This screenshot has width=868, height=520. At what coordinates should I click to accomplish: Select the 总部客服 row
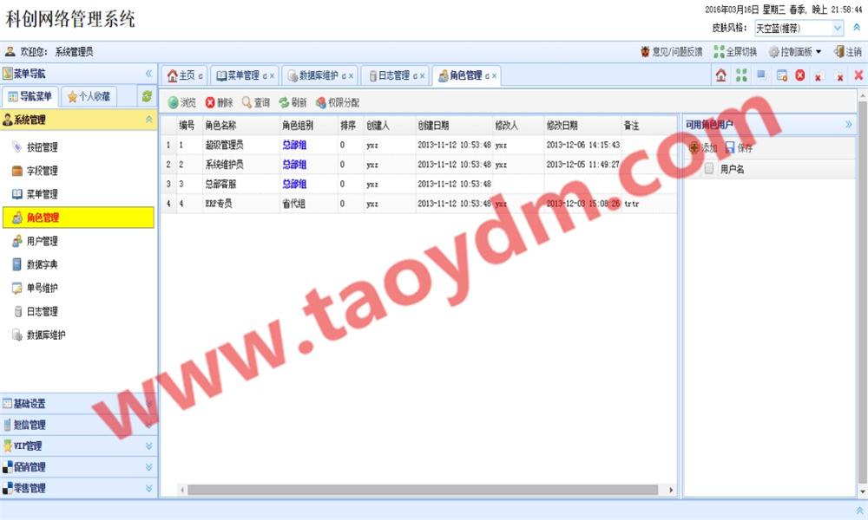point(418,184)
